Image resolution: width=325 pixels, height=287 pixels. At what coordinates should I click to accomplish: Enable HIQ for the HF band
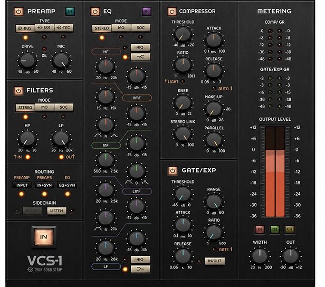click(x=140, y=47)
